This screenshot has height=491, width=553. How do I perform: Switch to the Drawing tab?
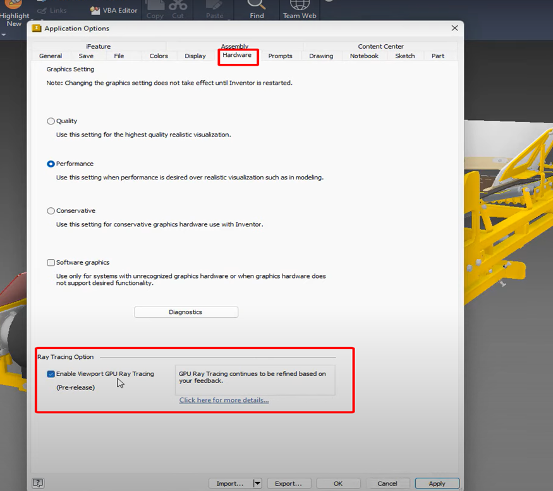(x=321, y=56)
